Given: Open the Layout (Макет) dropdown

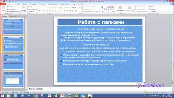Looking at the screenshot, I should (30, 7).
